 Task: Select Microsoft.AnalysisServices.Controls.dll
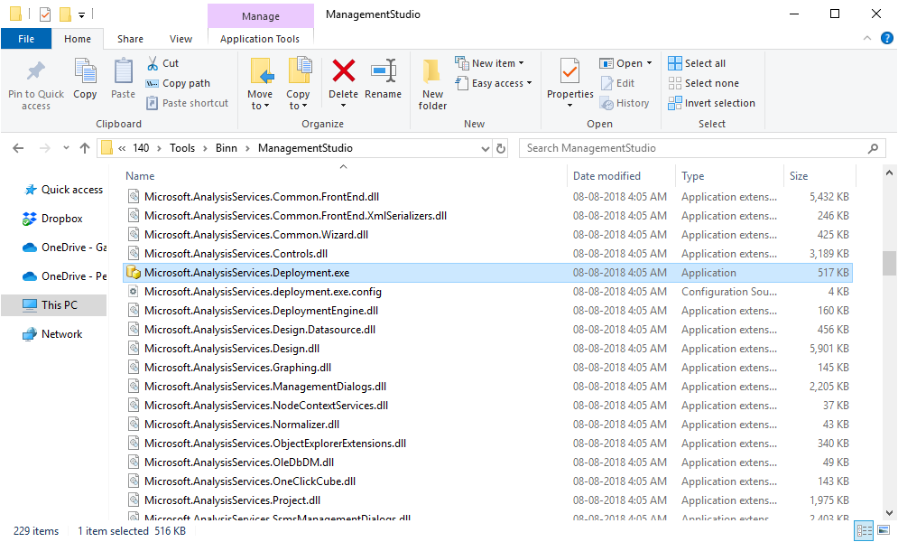pos(488,253)
